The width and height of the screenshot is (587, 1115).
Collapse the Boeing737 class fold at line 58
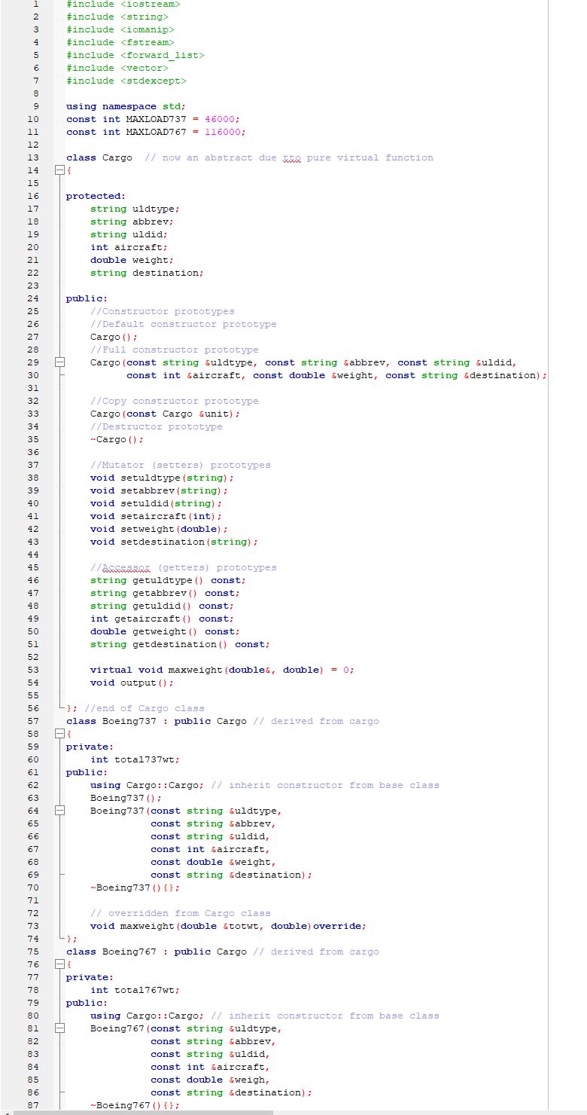[59, 735]
